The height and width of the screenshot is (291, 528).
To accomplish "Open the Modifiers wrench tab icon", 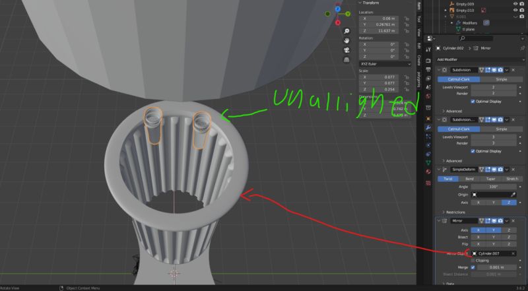I will [428, 127].
